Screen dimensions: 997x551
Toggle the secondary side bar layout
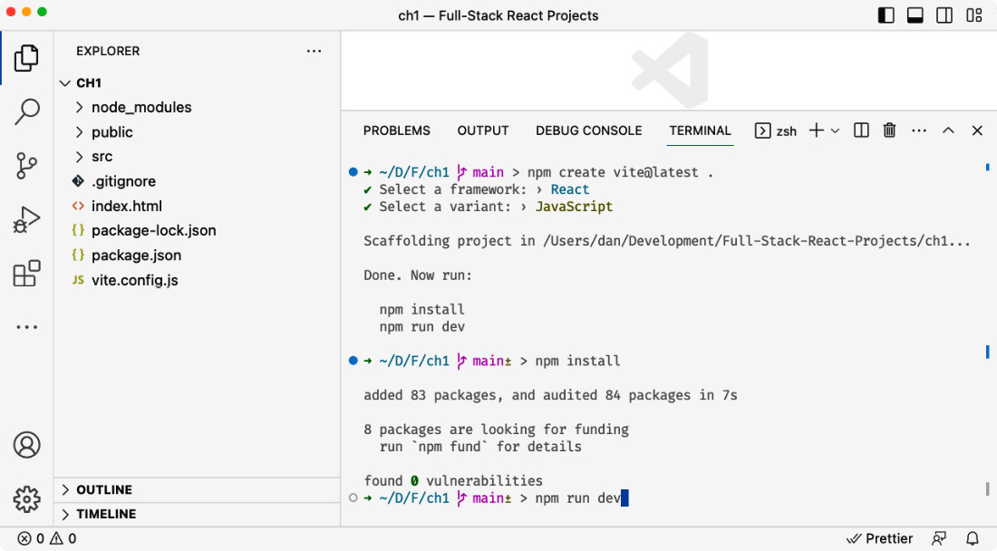coord(944,15)
